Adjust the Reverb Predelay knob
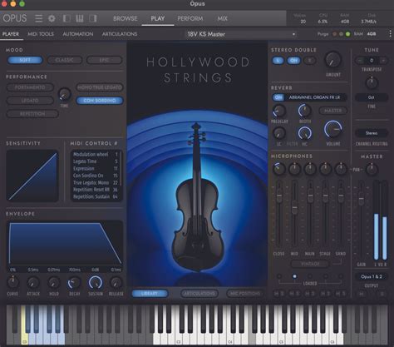 pyautogui.click(x=279, y=111)
